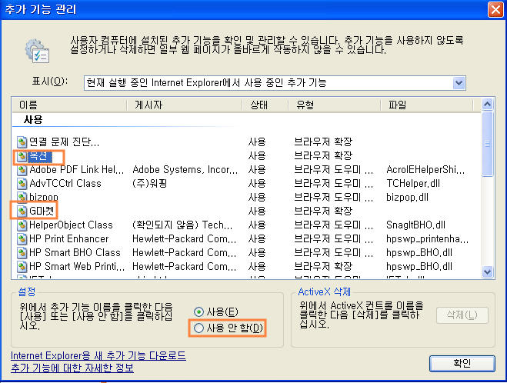Select AdvTCCtrl Class add-on name
507x383 pixels.
(65, 184)
